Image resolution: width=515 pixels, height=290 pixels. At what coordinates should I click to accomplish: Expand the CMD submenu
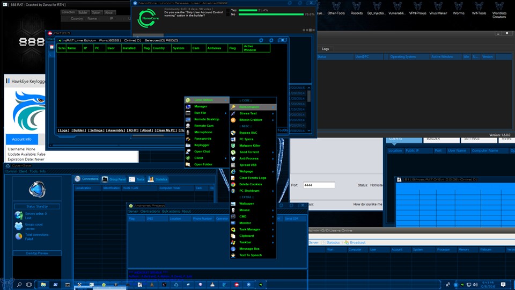point(273,216)
